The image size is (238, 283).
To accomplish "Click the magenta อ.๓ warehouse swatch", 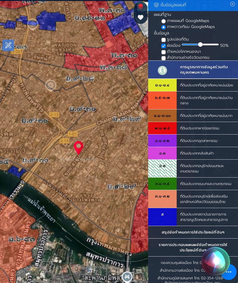I will [162, 153].
